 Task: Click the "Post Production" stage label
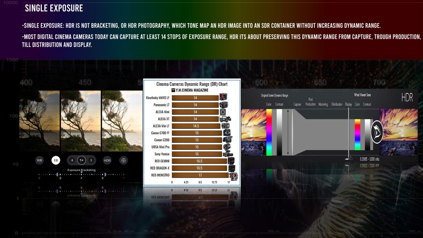pos(311,102)
